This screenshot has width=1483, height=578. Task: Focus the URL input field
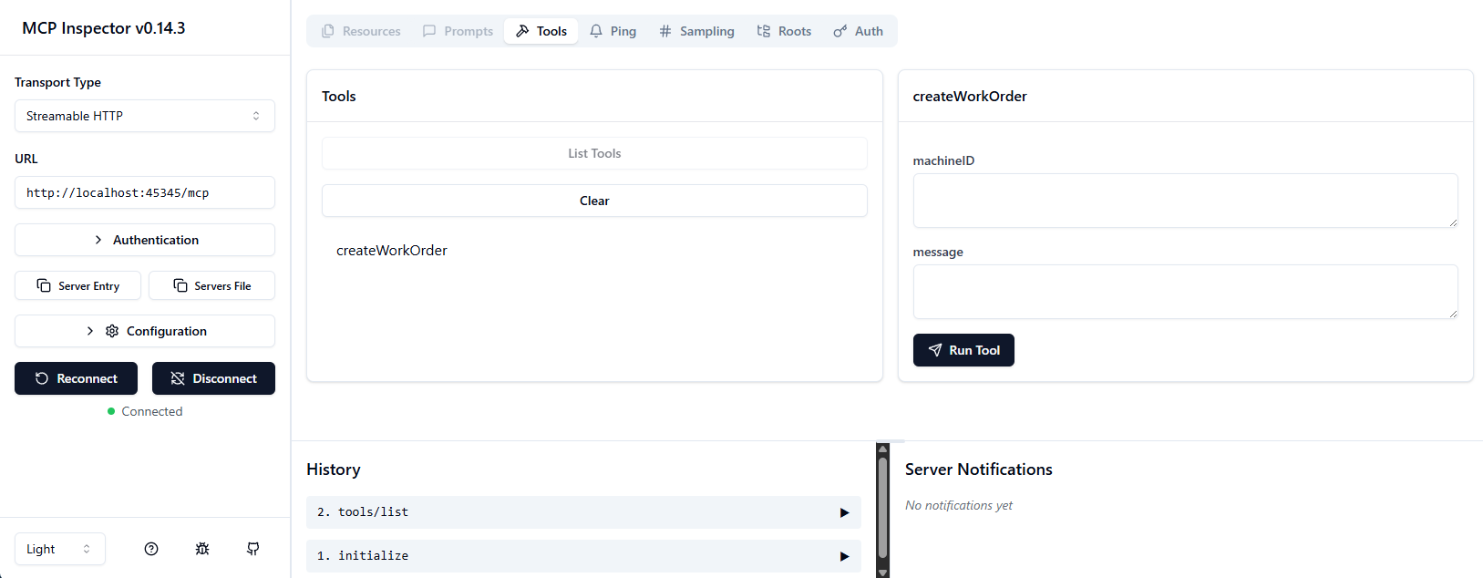click(145, 192)
